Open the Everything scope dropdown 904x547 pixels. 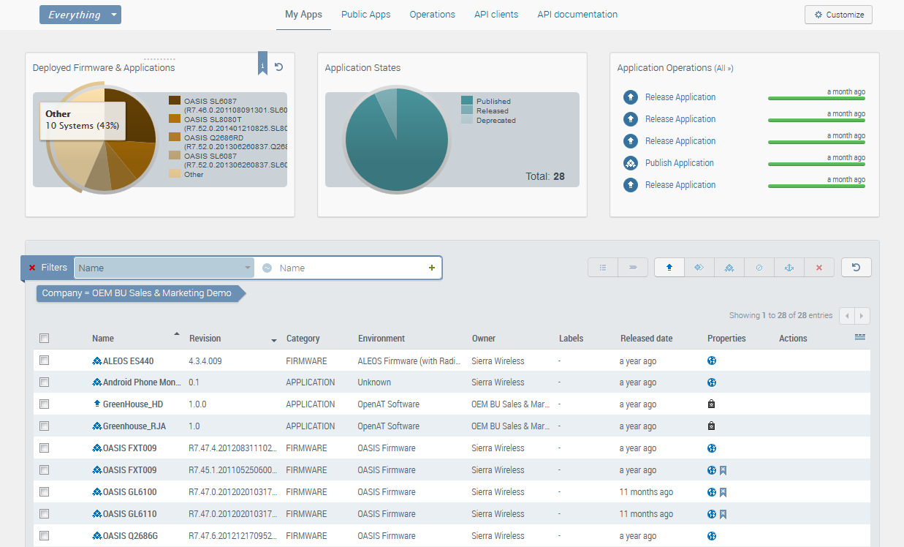point(80,15)
